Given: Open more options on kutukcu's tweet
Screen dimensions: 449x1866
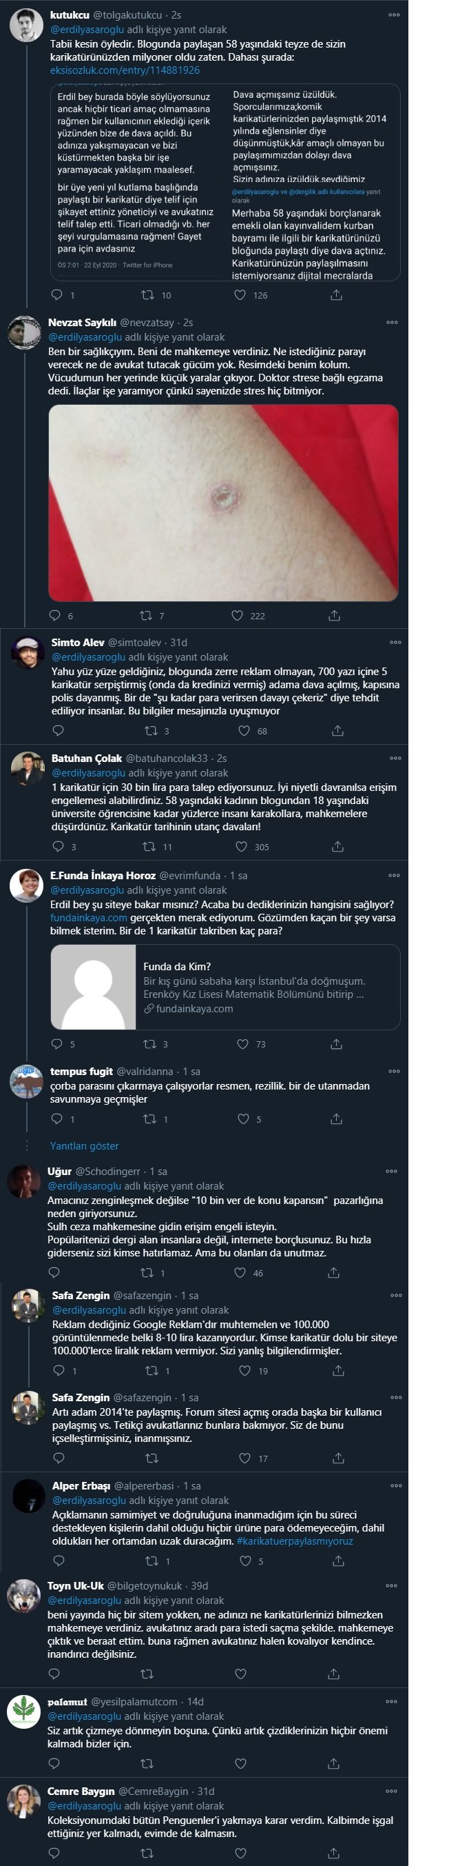Looking at the screenshot, I should tap(394, 14).
